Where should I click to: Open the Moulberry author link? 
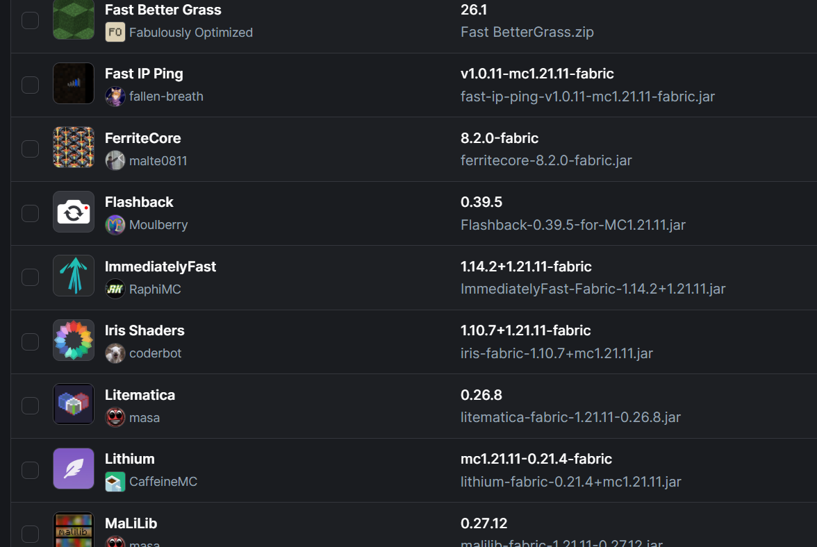[x=158, y=225]
